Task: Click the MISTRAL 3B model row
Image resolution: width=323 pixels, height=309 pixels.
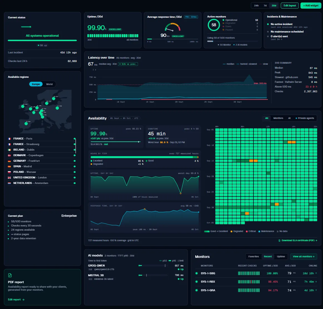Action: pos(136,277)
